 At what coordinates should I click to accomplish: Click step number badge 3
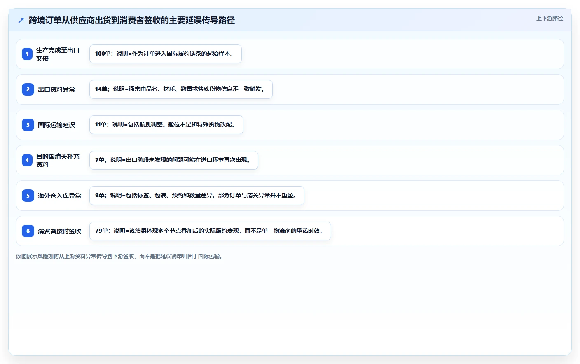pyautogui.click(x=28, y=125)
